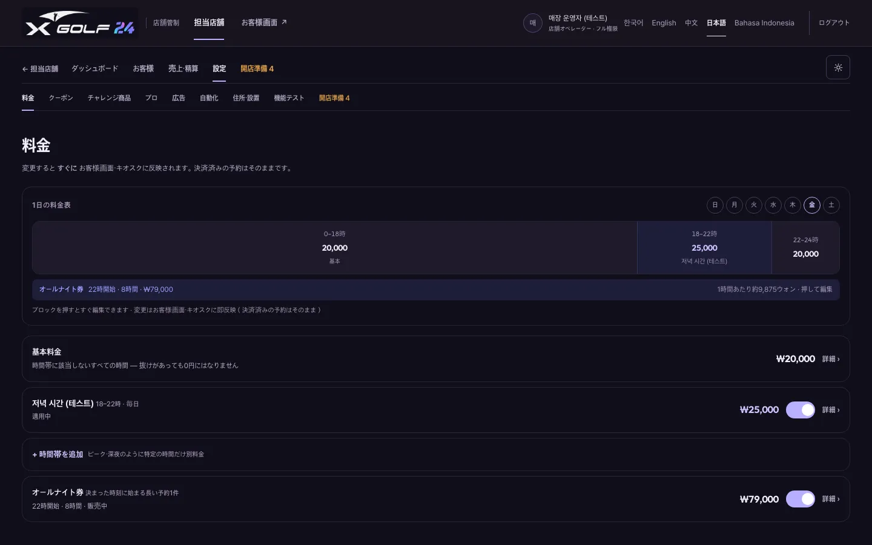Screen dimensions: 872x545
Task: Click the X-Golf 24 logo
Action: 80,23
